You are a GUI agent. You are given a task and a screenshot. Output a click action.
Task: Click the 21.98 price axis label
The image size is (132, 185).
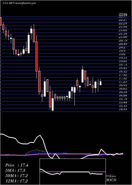123,27
